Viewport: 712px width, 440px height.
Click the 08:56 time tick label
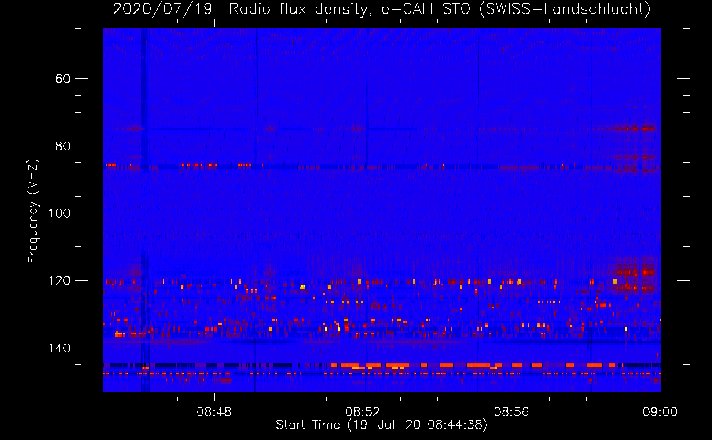coord(511,412)
